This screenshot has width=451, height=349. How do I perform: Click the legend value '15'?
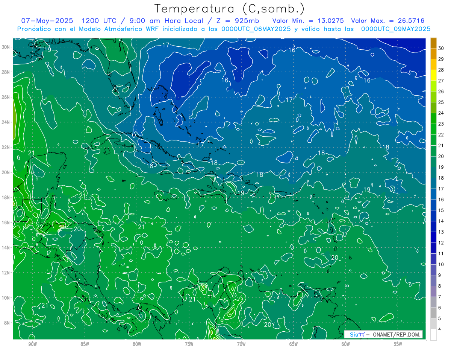click(441, 210)
